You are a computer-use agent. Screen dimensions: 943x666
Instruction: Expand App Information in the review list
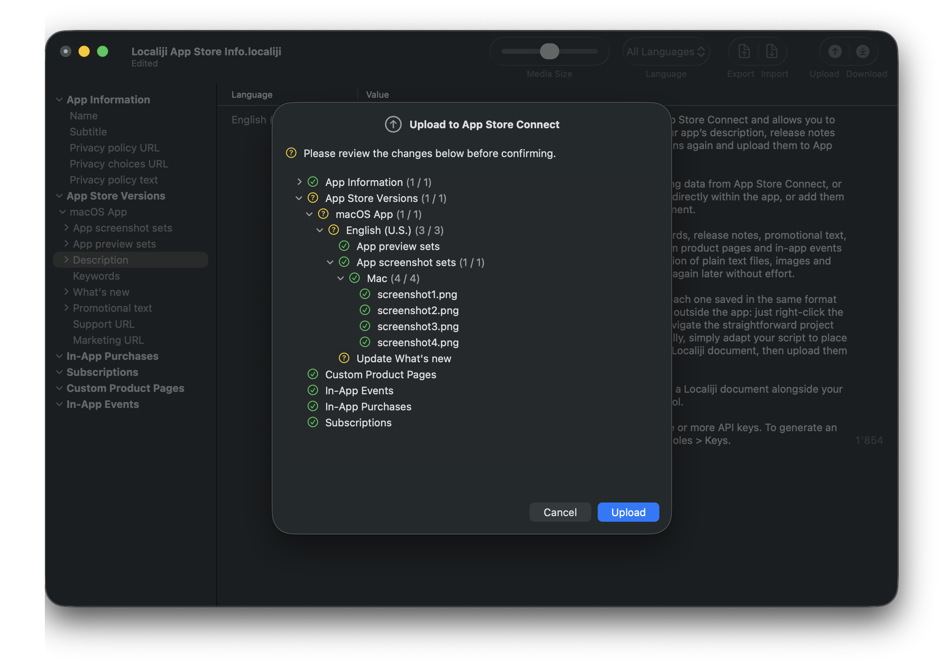click(299, 182)
